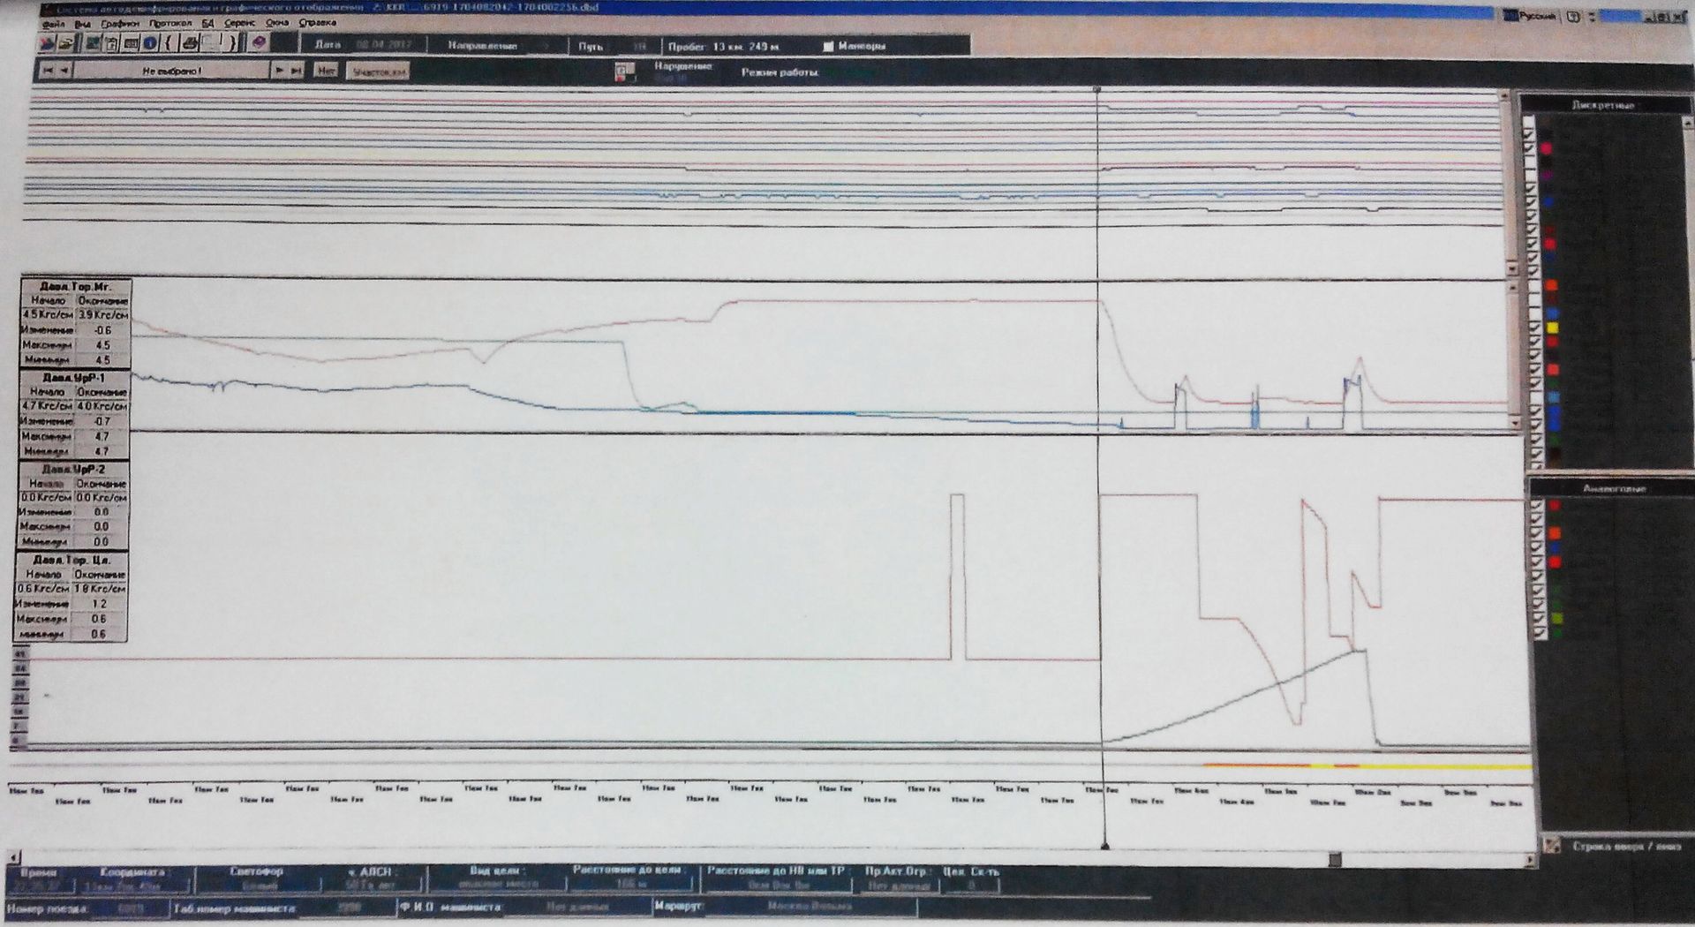
Task: Click scroll-down arrow of discrete signals chart
Action: 1511,268
